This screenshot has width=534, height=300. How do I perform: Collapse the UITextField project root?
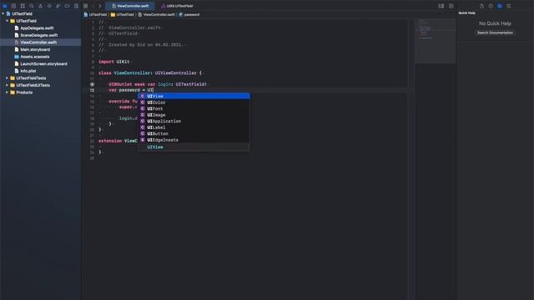3,13
